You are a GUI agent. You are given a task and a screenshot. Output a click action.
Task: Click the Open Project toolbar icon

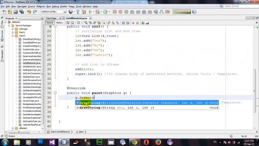[x=16, y=12]
